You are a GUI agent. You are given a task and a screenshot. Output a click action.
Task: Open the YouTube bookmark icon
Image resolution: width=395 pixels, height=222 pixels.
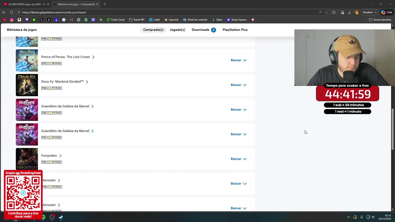click(4, 20)
